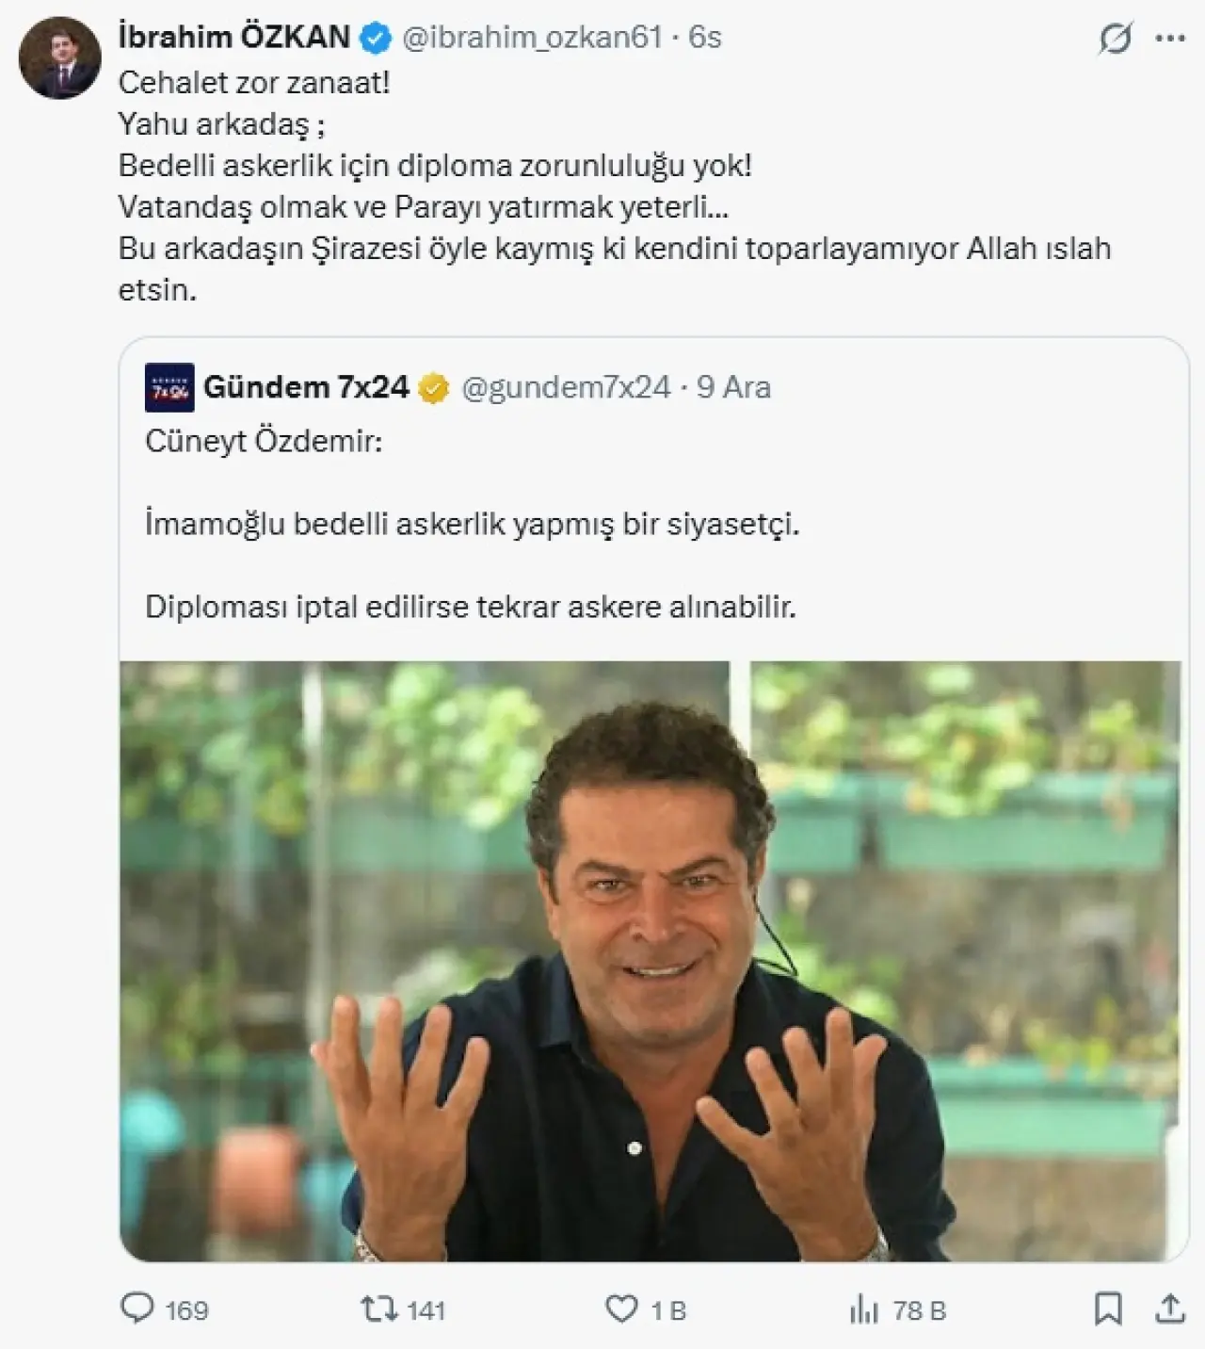The height and width of the screenshot is (1349, 1205).
Task: Bookmark this tweet
Action: click(1108, 1308)
